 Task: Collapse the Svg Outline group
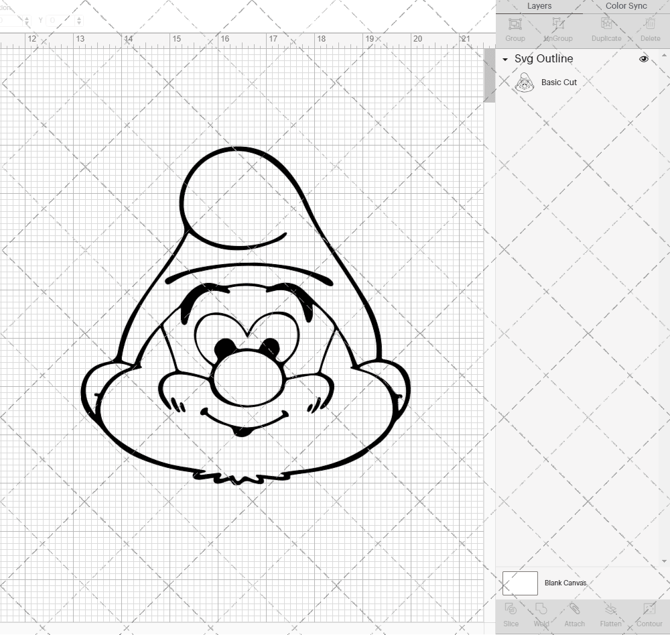coord(506,59)
